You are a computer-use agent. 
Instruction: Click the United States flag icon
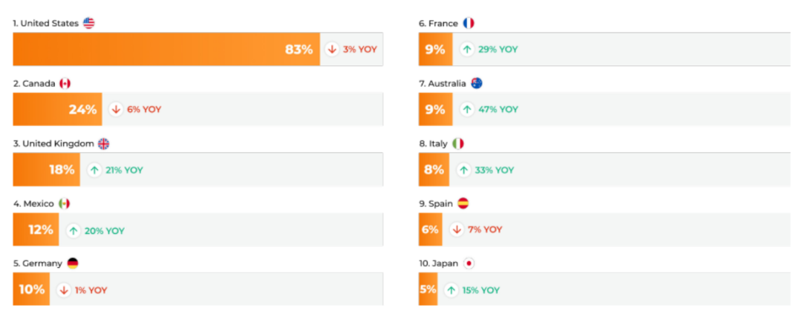click(89, 23)
